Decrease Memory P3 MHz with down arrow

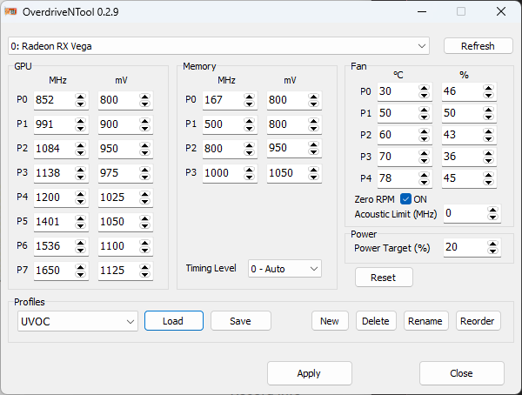pos(249,177)
